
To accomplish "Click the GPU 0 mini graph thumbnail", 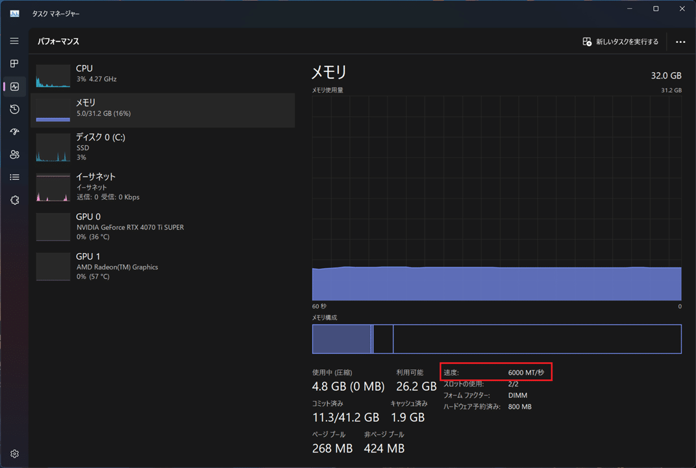I will coord(53,227).
